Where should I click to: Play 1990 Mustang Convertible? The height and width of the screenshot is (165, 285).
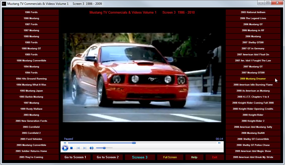pyautogui.click(x=31, y=61)
